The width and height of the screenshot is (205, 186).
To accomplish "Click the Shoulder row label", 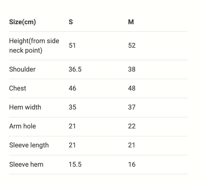I will pos(22,69).
